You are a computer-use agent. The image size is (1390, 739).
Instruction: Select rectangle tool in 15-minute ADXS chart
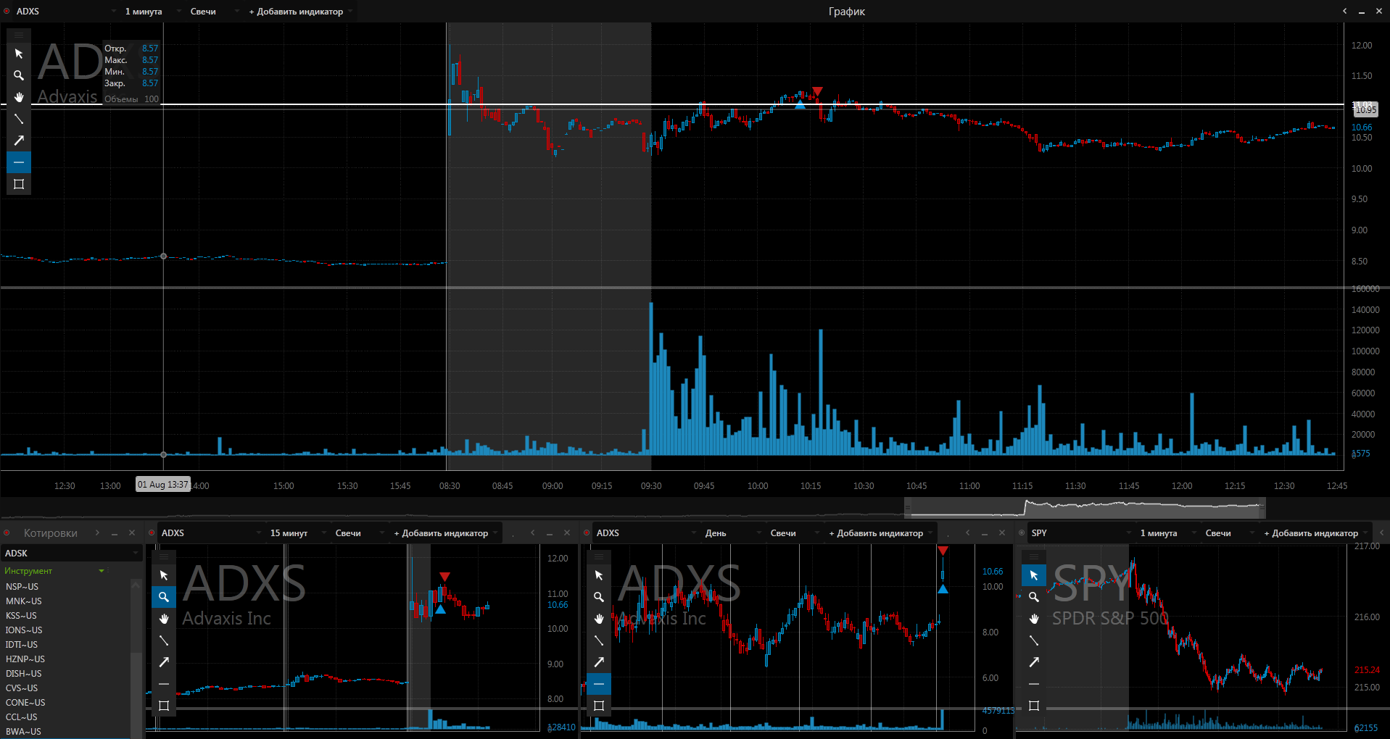click(164, 706)
